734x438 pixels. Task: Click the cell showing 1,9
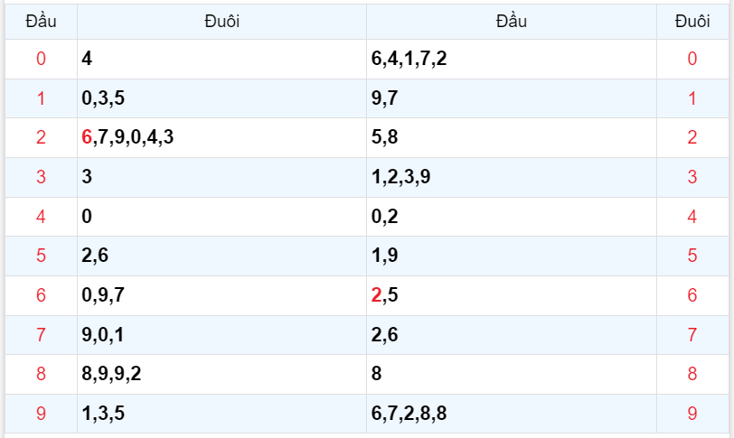384,256
